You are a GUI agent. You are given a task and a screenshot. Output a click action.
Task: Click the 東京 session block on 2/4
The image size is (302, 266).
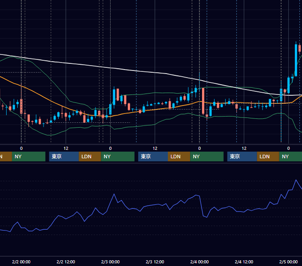[242, 156]
